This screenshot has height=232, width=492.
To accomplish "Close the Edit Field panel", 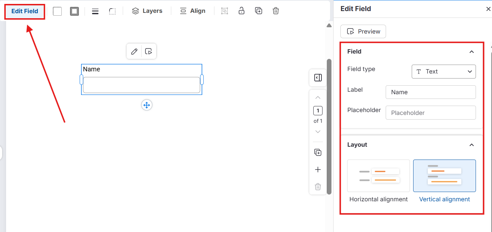I will tap(488, 9).
